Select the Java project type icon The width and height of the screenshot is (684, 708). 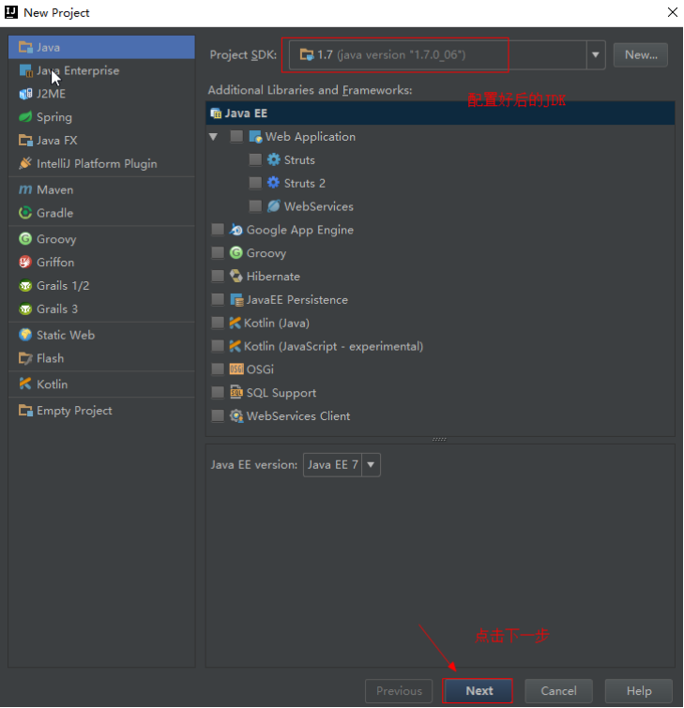[25, 47]
